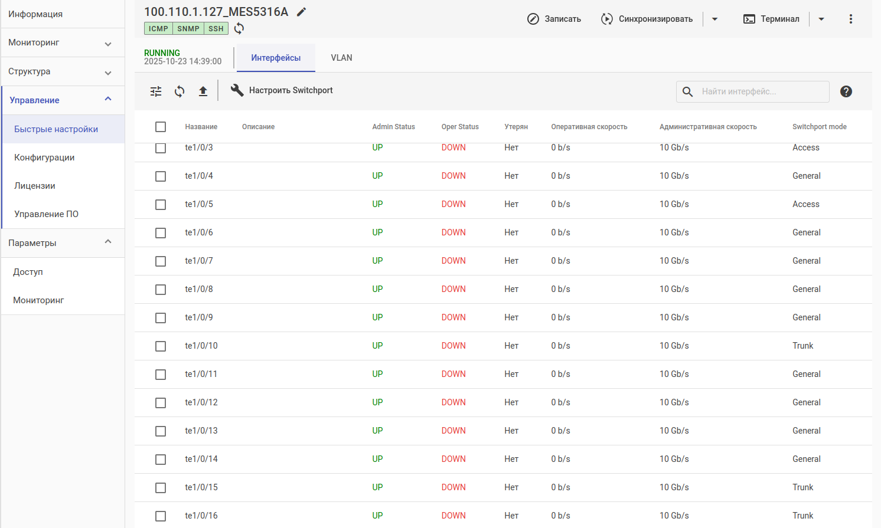This screenshot has width=881, height=528.
Task: Click the upload arrow icon in toolbar
Action: [203, 91]
